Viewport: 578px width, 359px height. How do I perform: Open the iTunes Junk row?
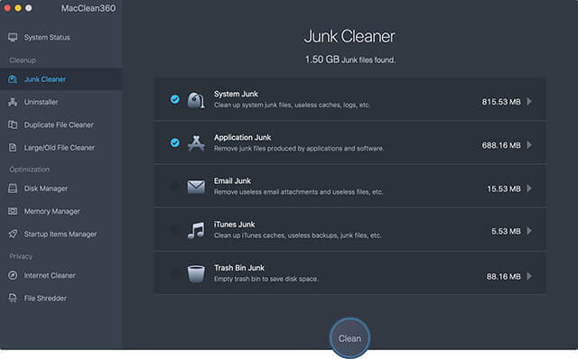350,229
